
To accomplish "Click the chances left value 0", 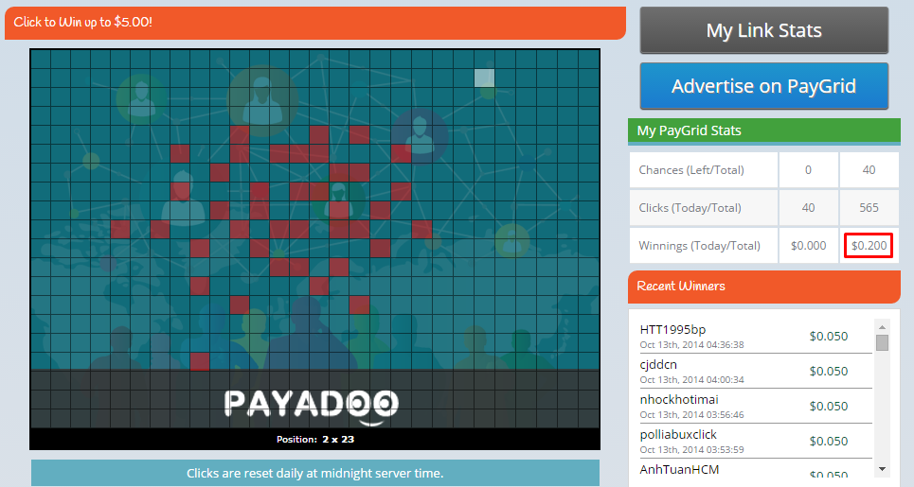I will point(808,170).
